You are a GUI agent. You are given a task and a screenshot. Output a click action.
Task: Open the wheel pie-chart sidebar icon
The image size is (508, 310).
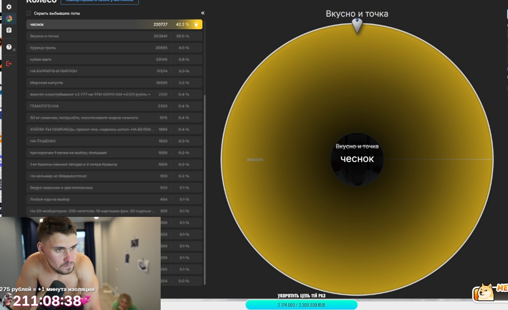click(x=9, y=19)
